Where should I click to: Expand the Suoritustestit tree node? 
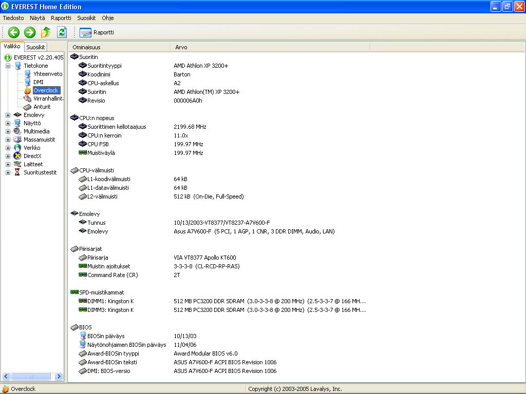click(x=8, y=172)
